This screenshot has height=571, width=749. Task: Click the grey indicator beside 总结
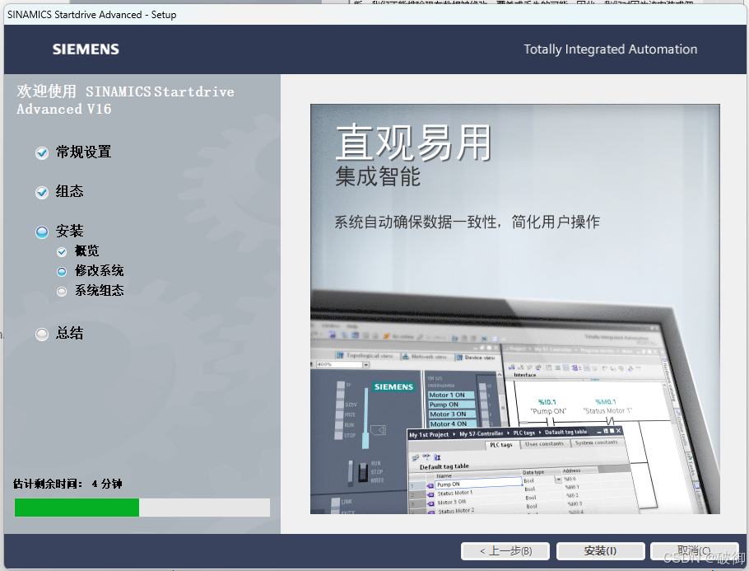[x=42, y=334]
